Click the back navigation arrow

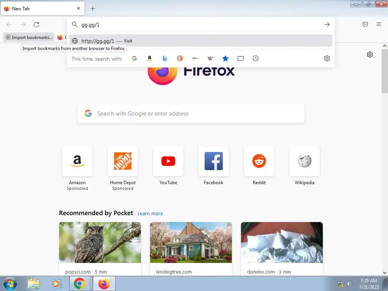pos(9,25)
